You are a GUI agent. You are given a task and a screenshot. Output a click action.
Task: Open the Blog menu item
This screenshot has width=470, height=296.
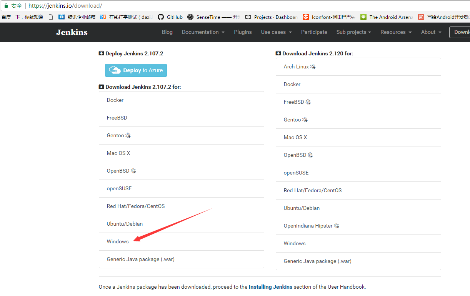167,32
